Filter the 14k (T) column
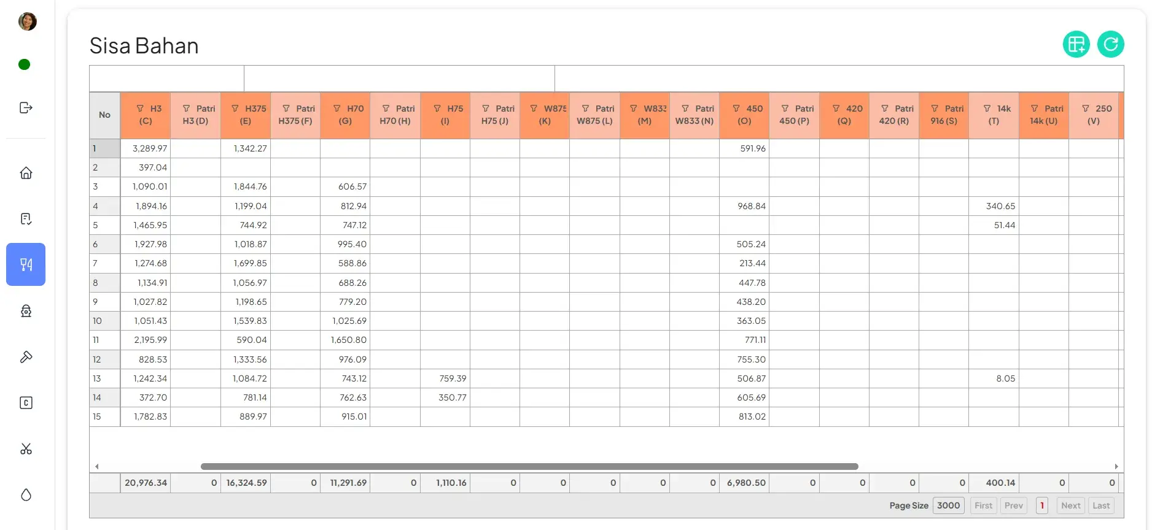Viewport: 1152px width, 530px height. point(987,109)
